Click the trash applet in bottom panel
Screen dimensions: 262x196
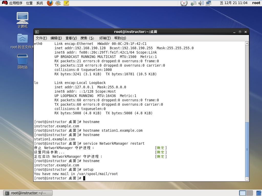click(x=259, y=193)
